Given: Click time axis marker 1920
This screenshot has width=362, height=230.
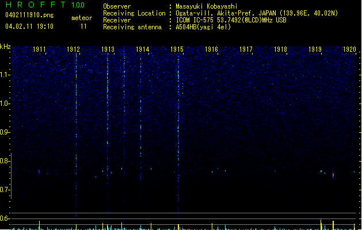Looking at the screenshot, I should coord(349,49).
